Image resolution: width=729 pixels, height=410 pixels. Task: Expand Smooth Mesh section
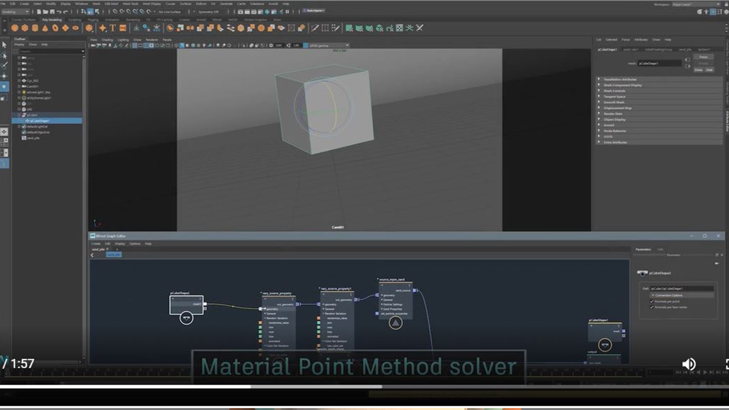659,102
